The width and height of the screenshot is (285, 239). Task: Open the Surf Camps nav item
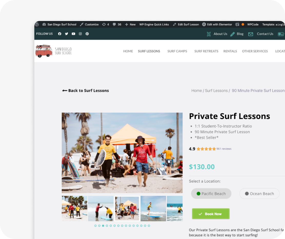[x=177, y=51]
